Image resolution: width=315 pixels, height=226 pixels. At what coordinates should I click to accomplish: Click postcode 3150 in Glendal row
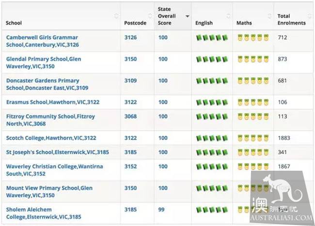point(130,59)
